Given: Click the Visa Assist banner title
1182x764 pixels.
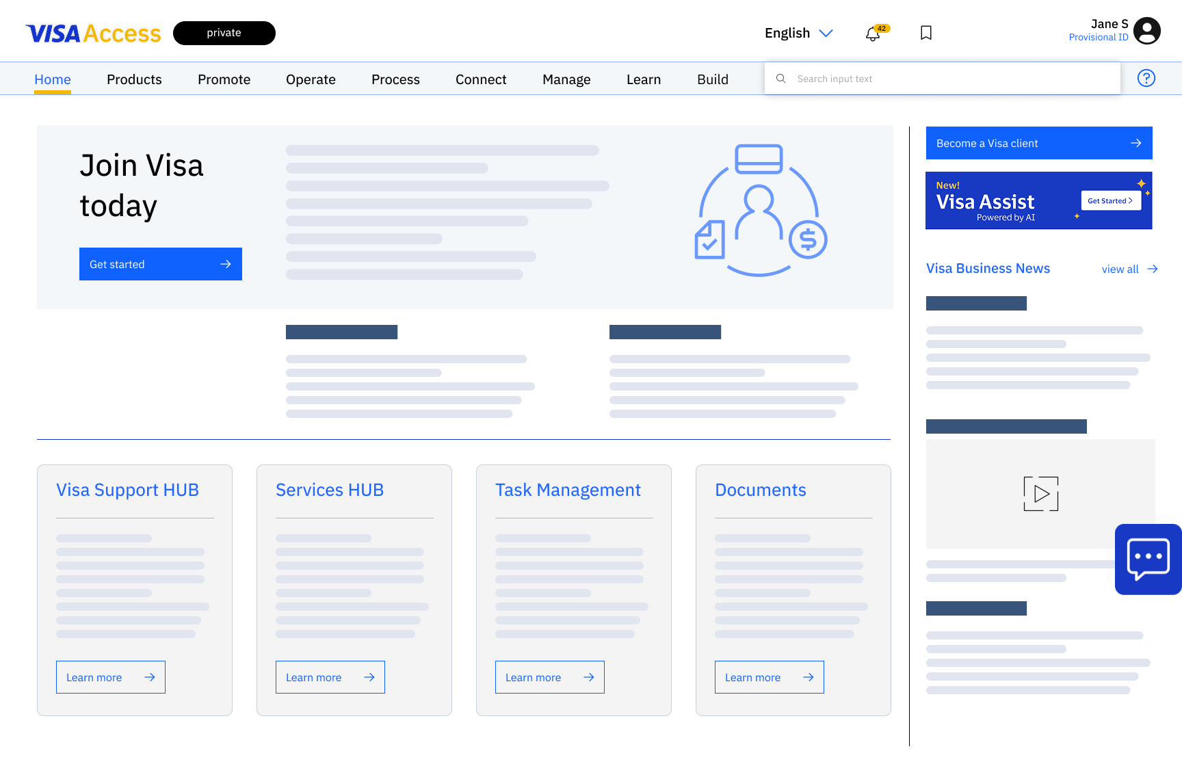Looking at the screenshot, I should 985,202.
